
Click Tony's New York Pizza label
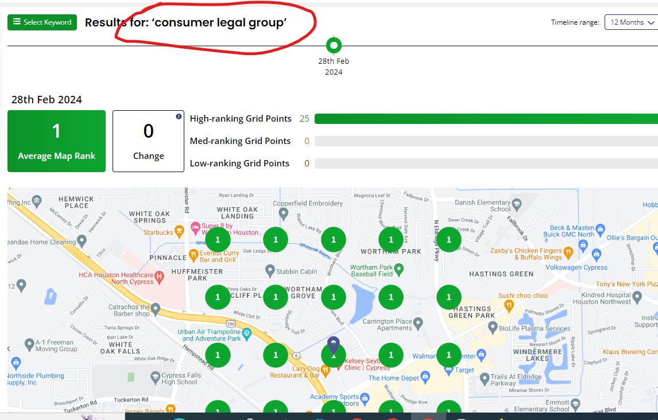pos(627,284)
